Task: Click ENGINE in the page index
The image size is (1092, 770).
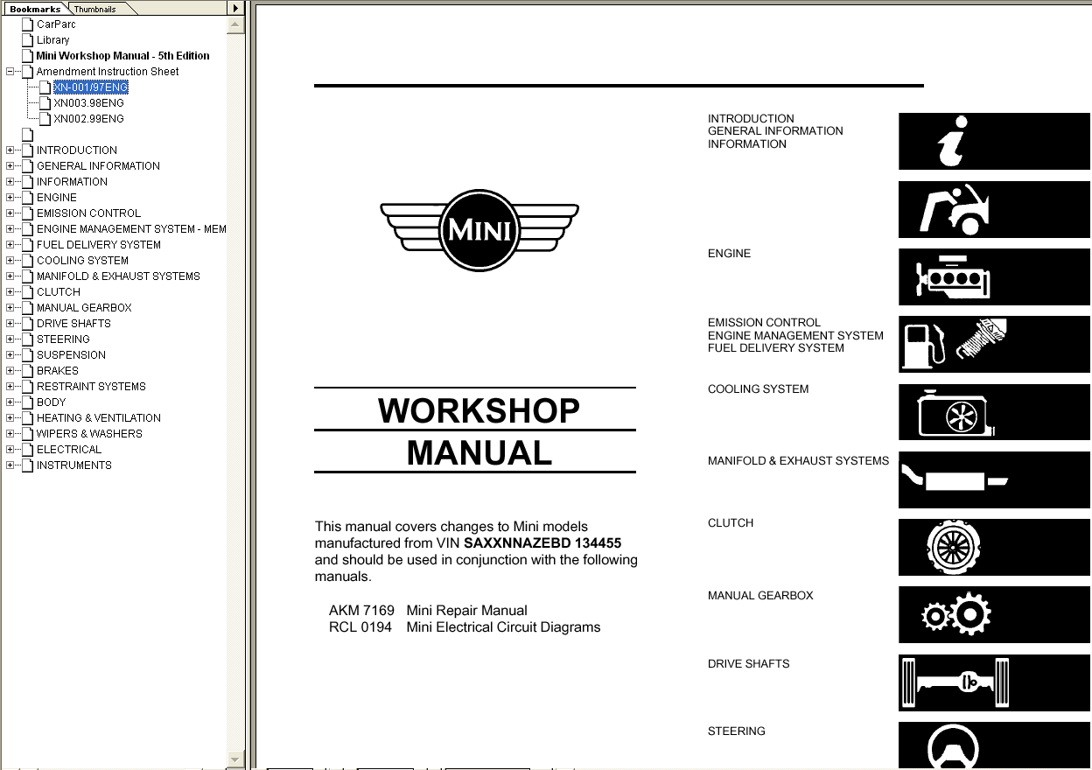Action: [729, 254]
